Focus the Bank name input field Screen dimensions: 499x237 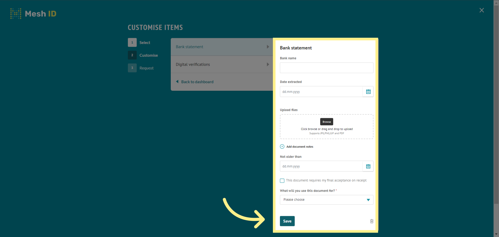326,68
